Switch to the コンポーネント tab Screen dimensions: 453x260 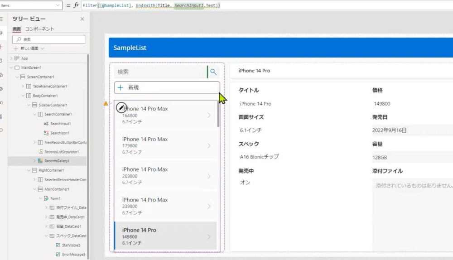tap(39, 29)
